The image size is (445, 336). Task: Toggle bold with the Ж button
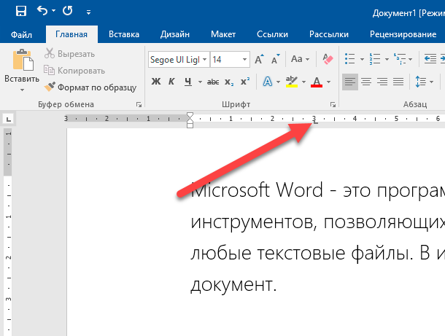coord(156,82)
